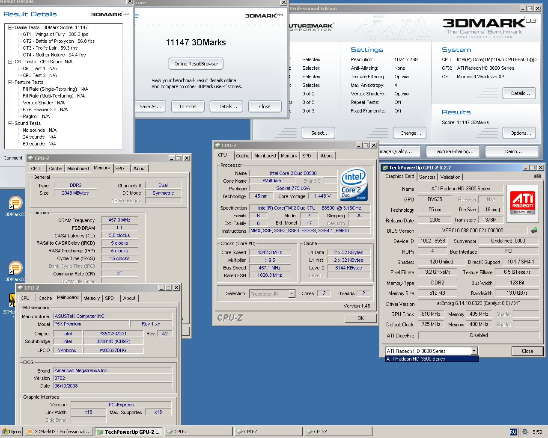Screen dimensions: 548x438
Task: Open the SPD tab in CPU-Z memory window
Action: tap(119, 169)
